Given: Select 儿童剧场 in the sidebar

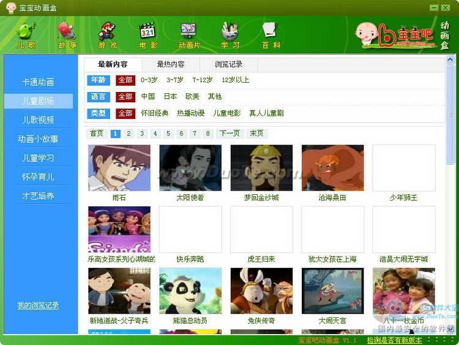Looking at the screenshot, I should [39, 101].
